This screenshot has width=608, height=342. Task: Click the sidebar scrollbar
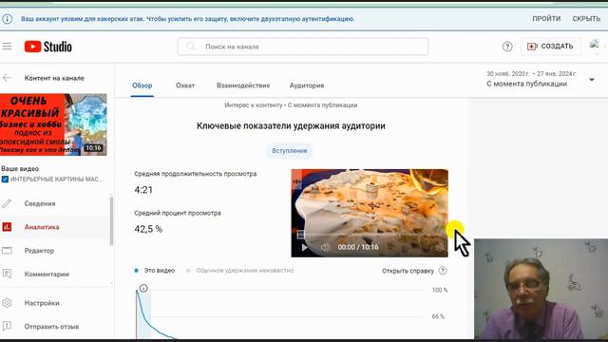(112, 221)
